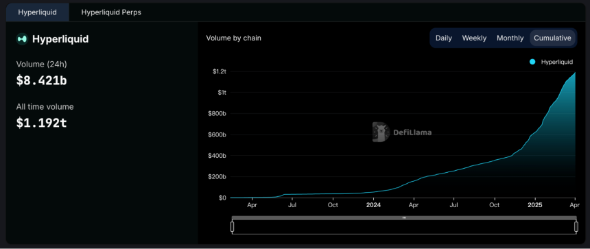Click the Hyperliquid legend label

(557, 62)
